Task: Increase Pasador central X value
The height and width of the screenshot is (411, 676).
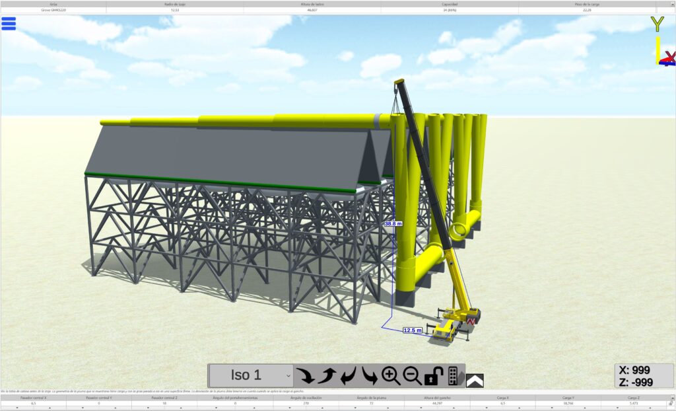Action: (x=50, y=408)
